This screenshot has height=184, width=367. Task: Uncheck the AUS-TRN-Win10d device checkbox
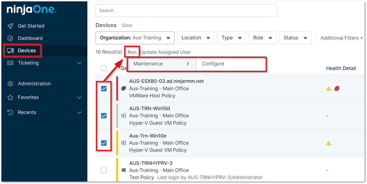(x=104, y=116)
